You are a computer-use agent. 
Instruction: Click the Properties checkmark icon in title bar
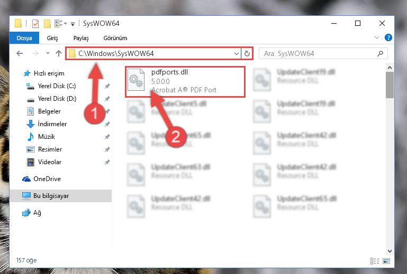35,24
